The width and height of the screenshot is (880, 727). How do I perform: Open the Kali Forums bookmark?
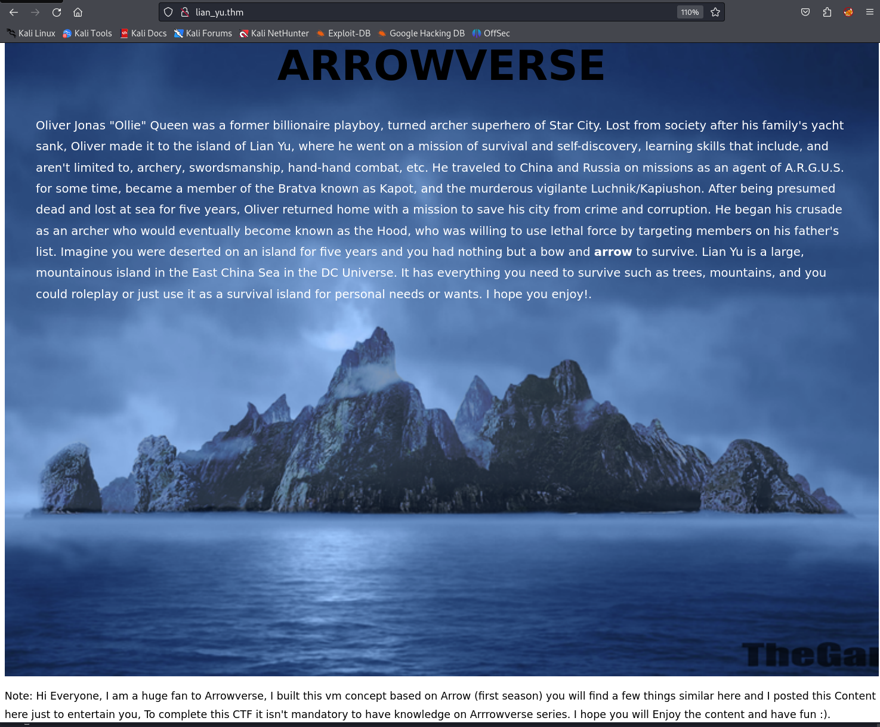click(x=203, y=33)
